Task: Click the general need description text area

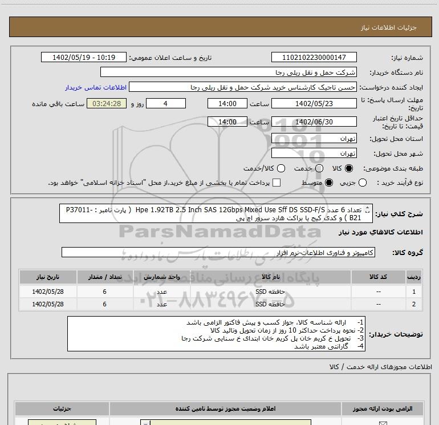Action: (216, 213)
